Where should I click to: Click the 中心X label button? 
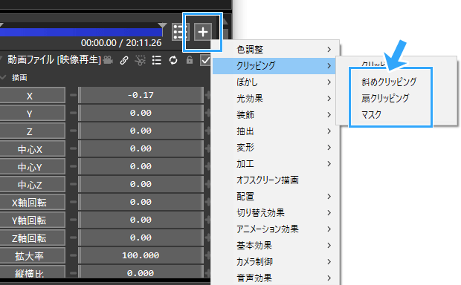coord(32,149)
